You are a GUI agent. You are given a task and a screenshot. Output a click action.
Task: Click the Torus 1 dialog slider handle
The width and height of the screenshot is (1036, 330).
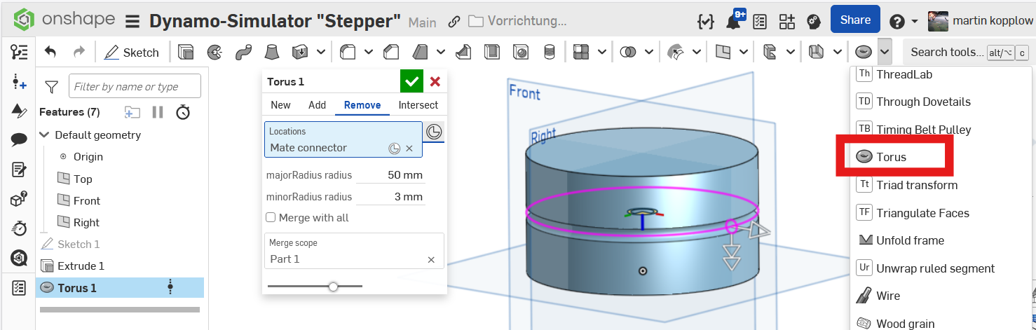coord(333,286)
